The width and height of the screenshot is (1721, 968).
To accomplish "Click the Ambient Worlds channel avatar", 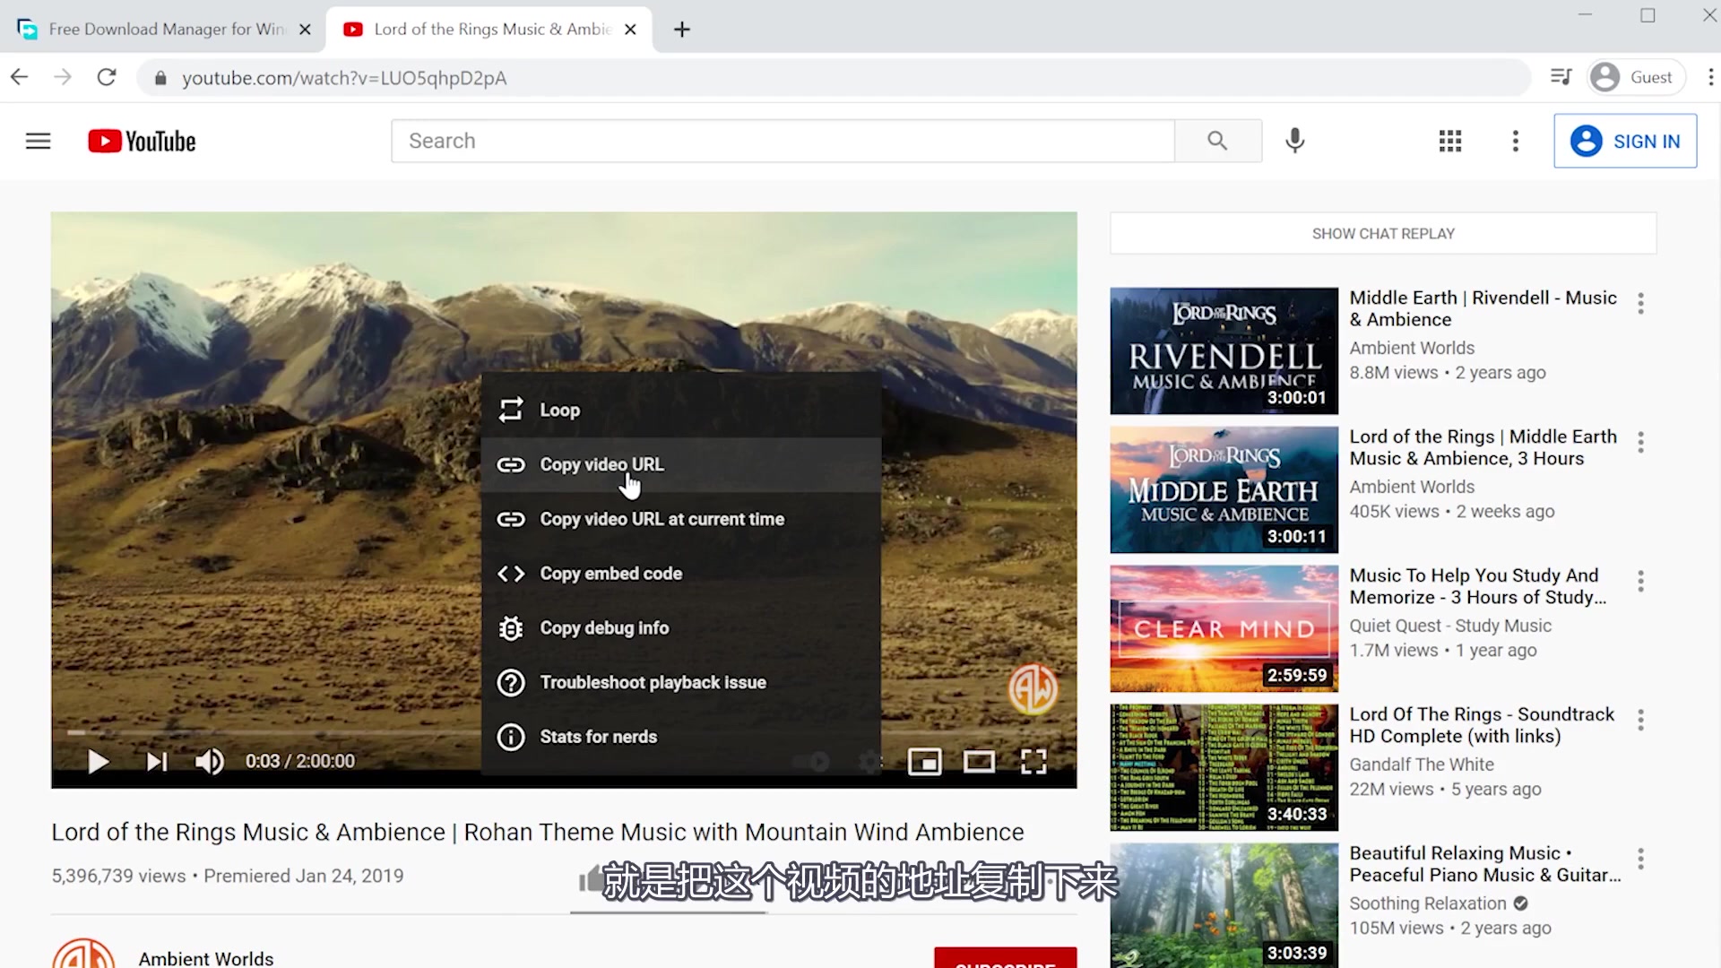I will 83,954.
